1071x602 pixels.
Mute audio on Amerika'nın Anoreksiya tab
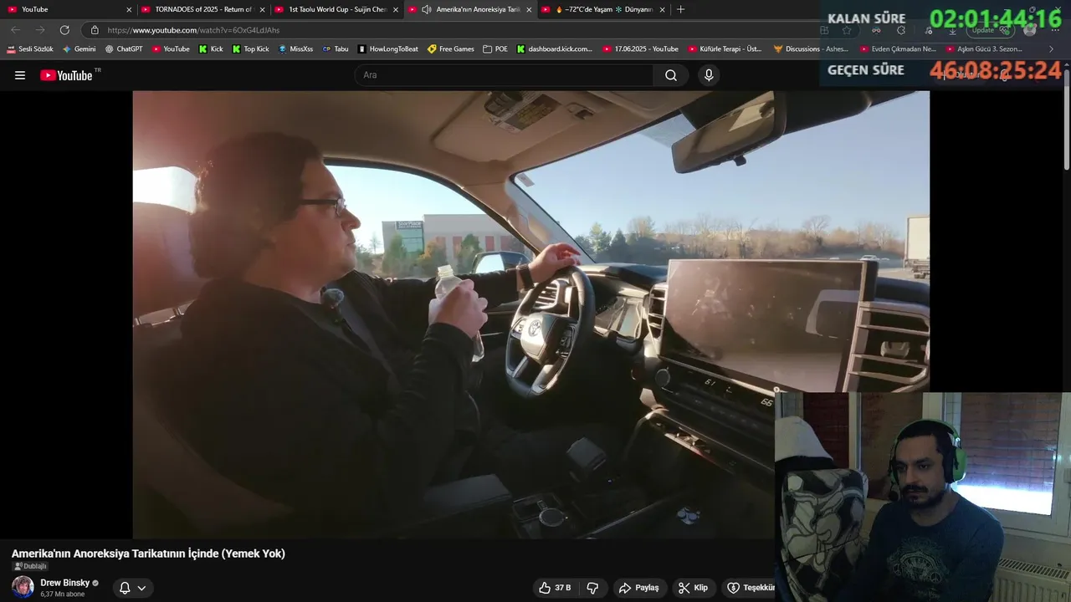click(427, 9)
